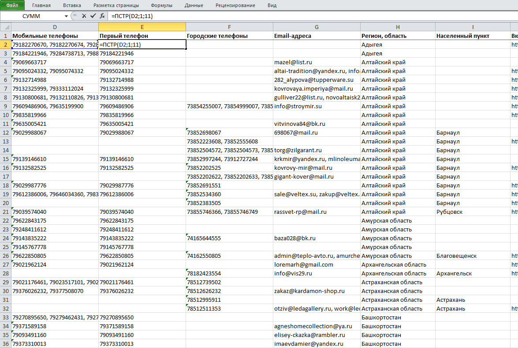Open the Рецензирование ribbon tab
The height and width of the screenshot is (348, 518).
pyautogui.click(x=235, y=5)
